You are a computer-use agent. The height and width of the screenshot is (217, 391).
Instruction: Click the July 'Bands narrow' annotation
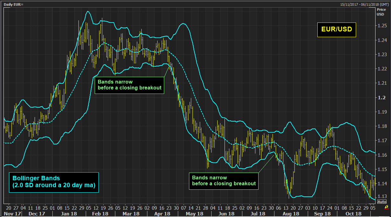coord(224,181)
